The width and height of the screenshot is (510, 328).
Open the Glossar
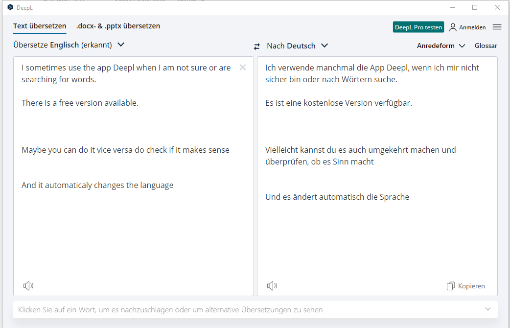(x=486, y=46)
